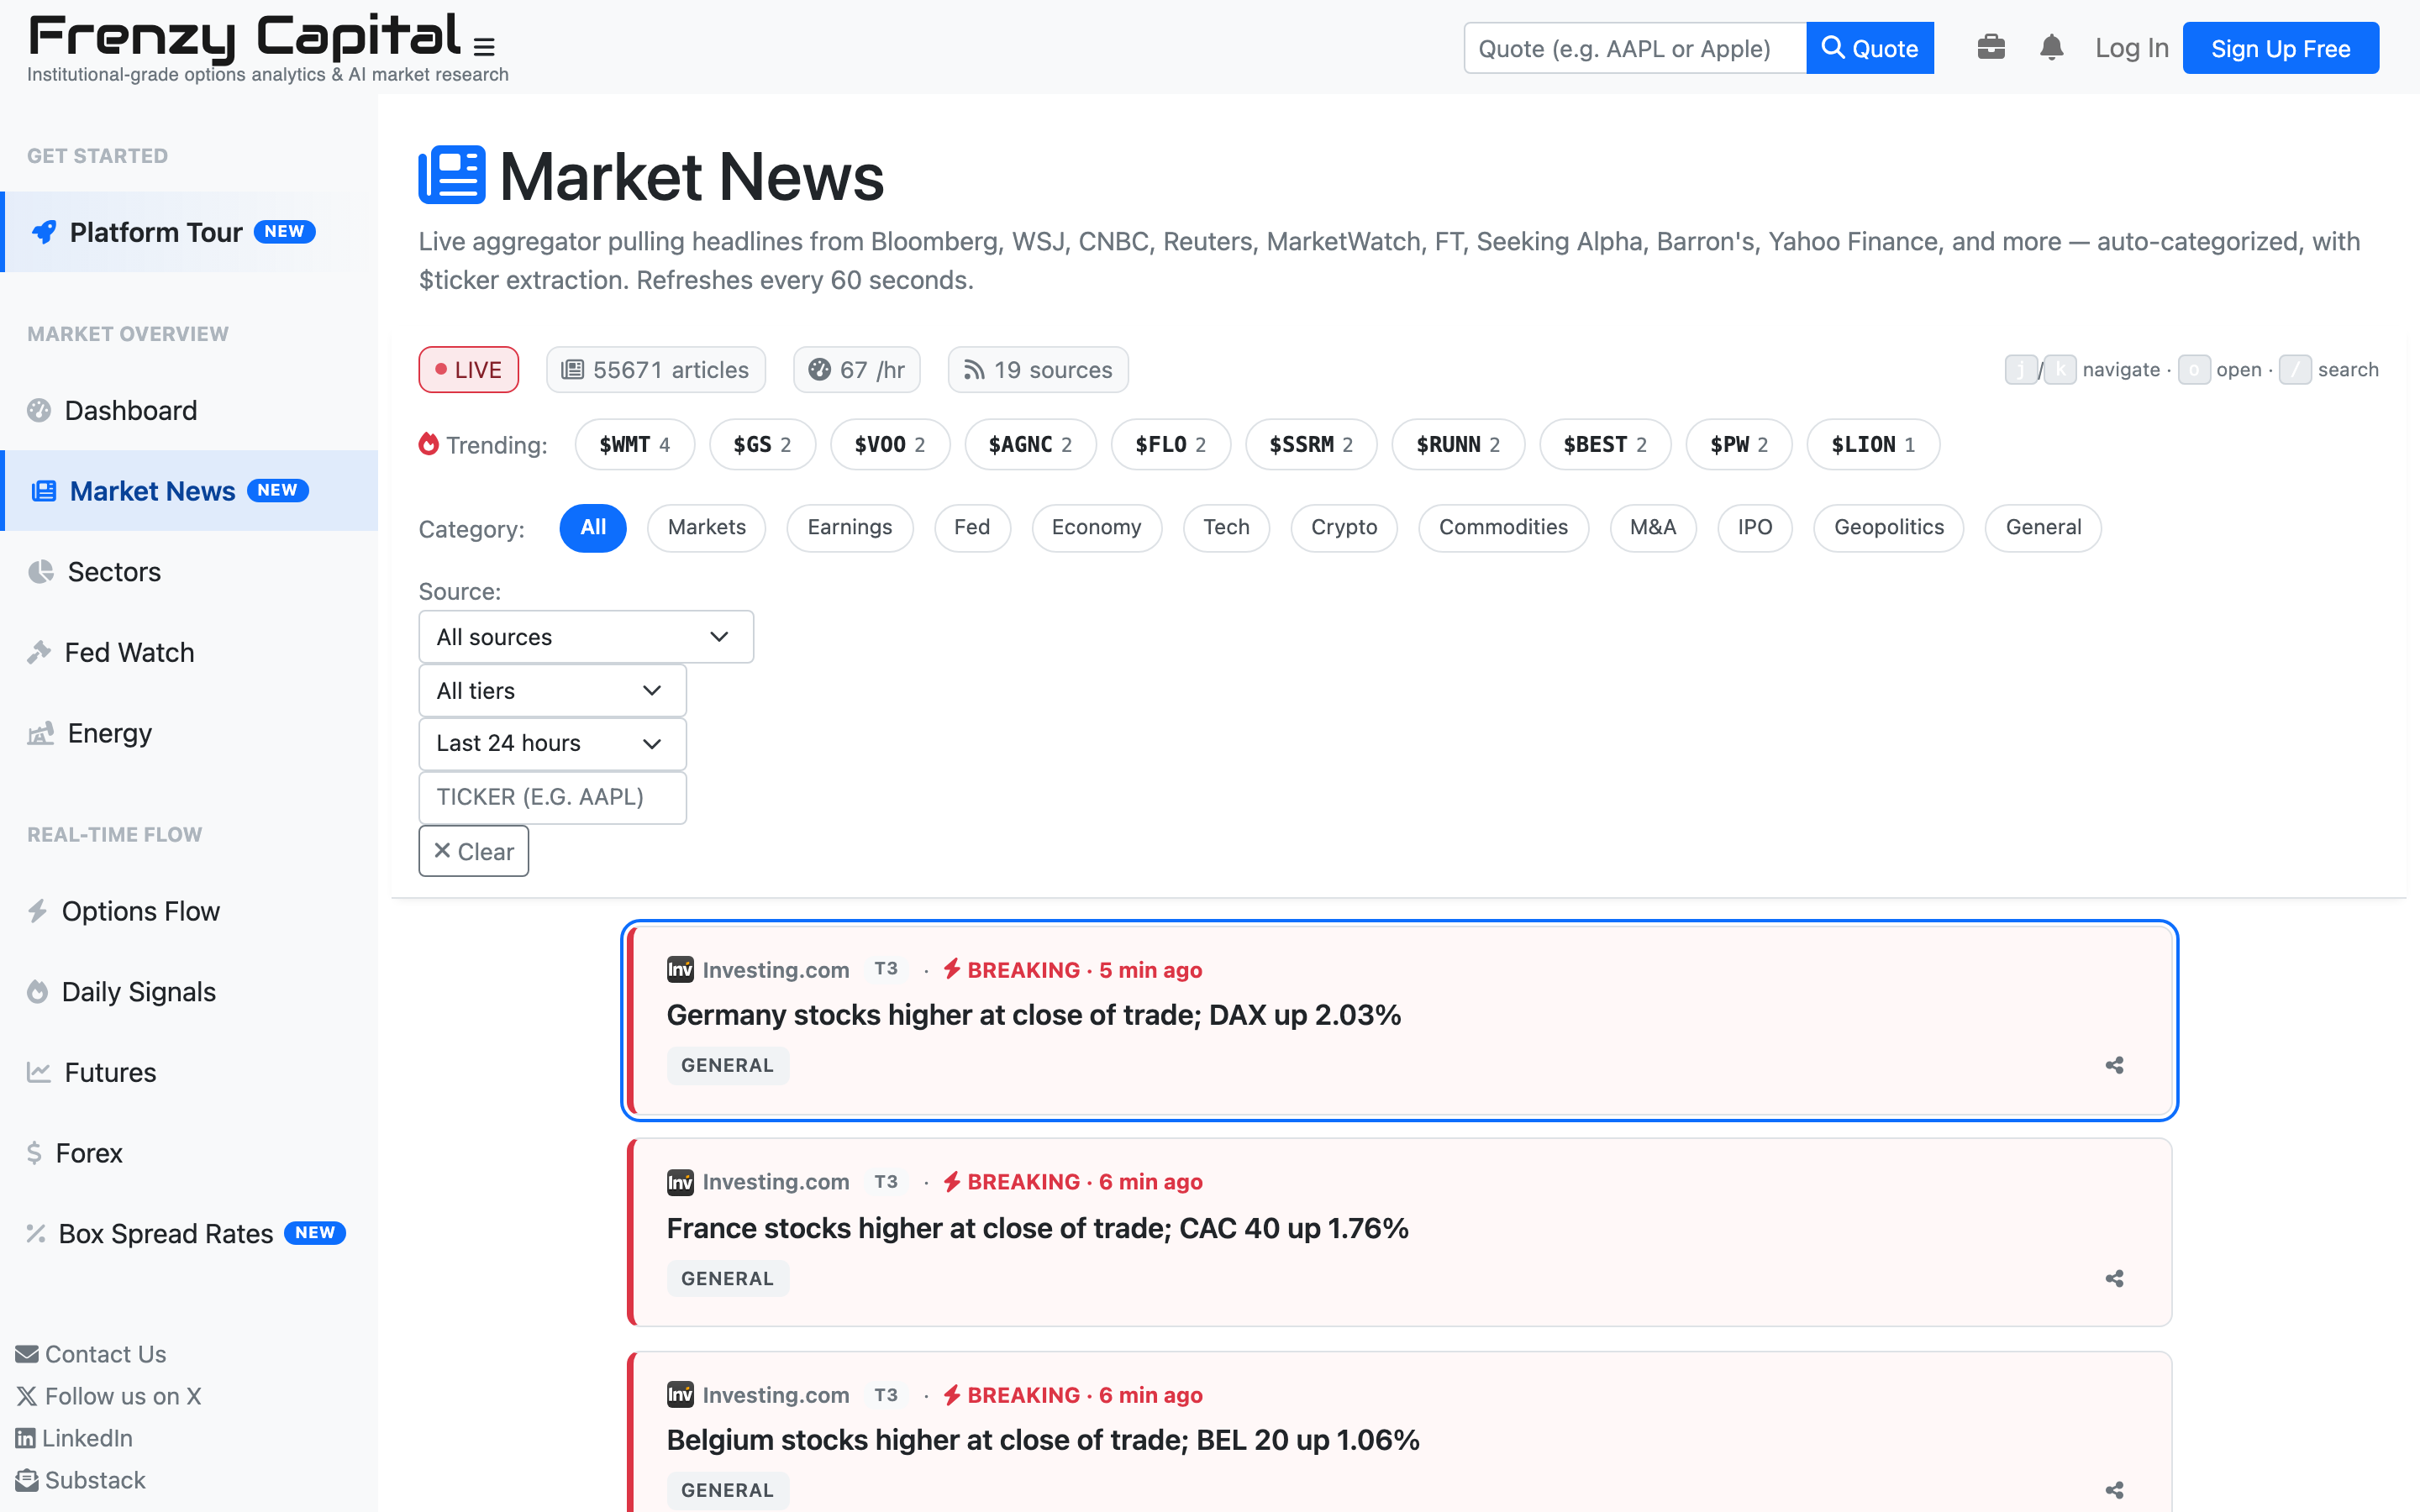The width and height of the screenshot is (2420, 1512).
Task: Open the Germany stocks DAX headline
Action: tap(1033, 1015)
